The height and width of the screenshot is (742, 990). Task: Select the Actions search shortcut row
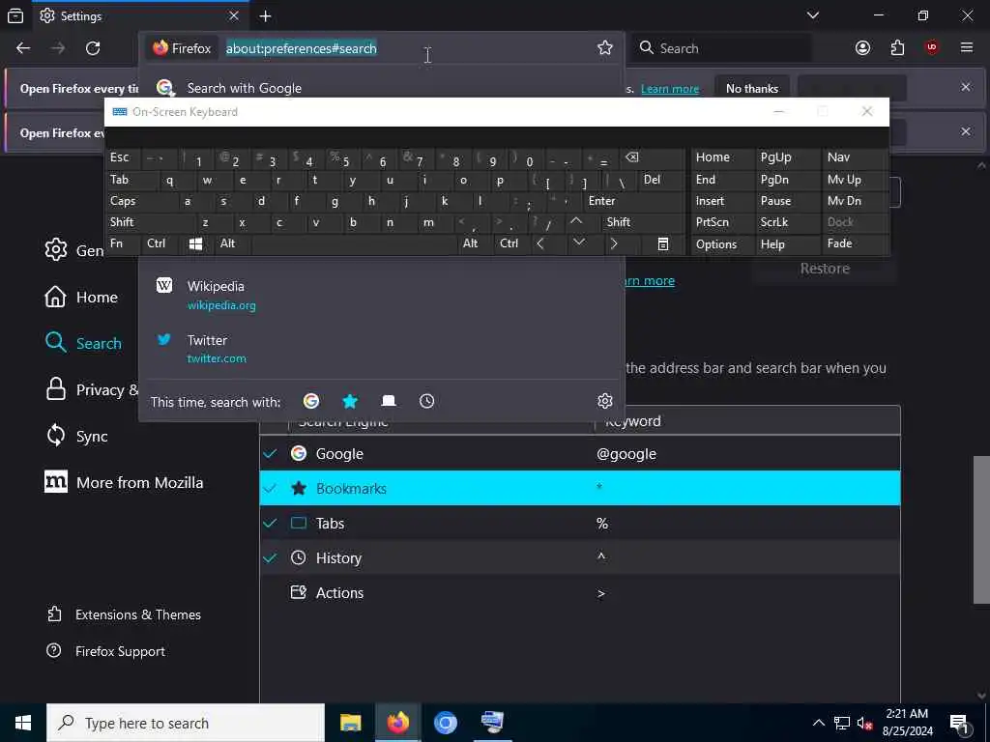coord(580,593)
